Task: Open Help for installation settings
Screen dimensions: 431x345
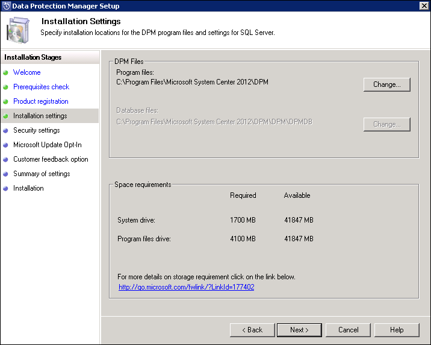Action: pyautogui.click(x=397, y=330)
